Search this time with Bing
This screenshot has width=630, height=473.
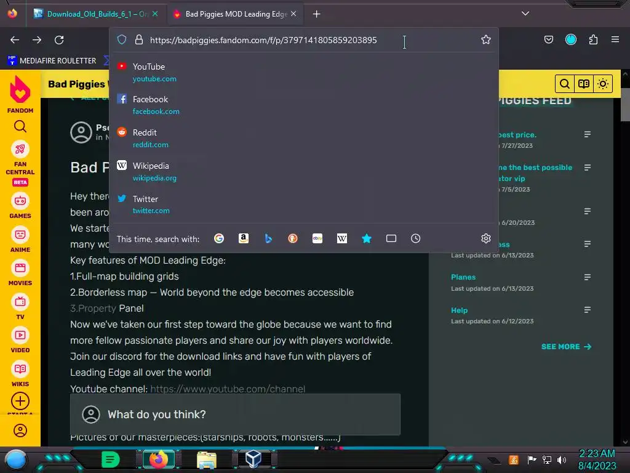268,238
